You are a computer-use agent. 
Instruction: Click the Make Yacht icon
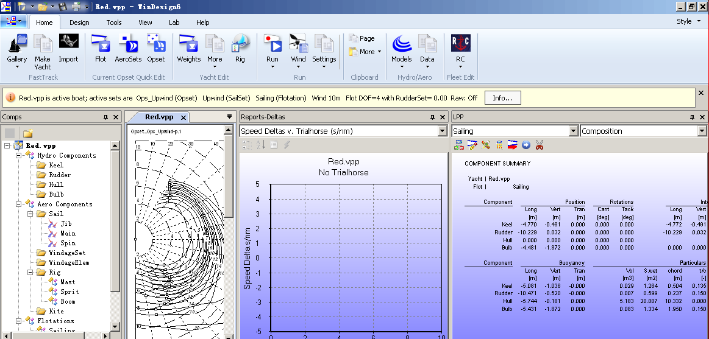[x=43, y=51]
